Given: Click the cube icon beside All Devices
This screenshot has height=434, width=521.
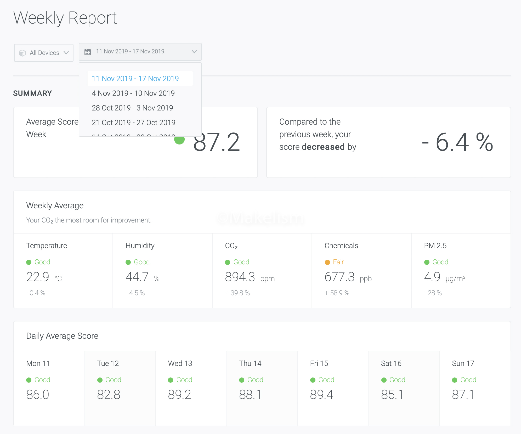Looking at the screenshot, I should click(x=22, y=53).
